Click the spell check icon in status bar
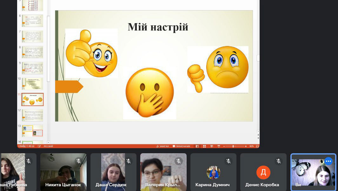 [39, 146]
